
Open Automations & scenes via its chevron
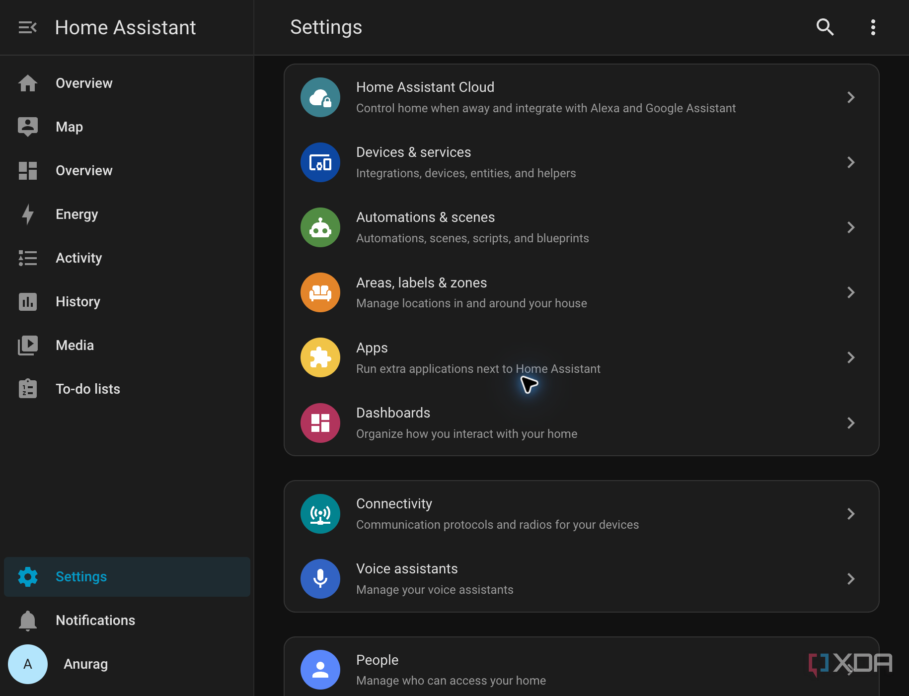tap(851, 227)
